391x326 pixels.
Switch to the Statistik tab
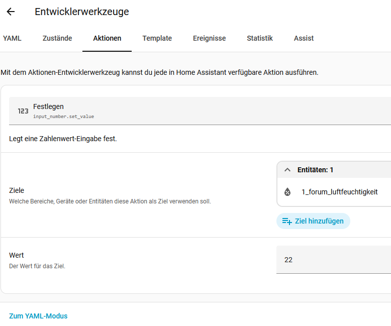pos(260,38)
